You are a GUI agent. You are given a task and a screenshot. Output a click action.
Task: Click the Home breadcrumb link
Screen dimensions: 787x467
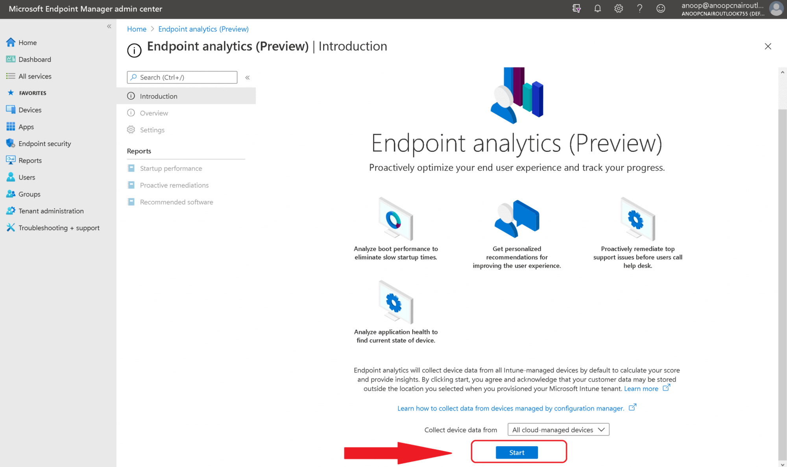[137, 29]
